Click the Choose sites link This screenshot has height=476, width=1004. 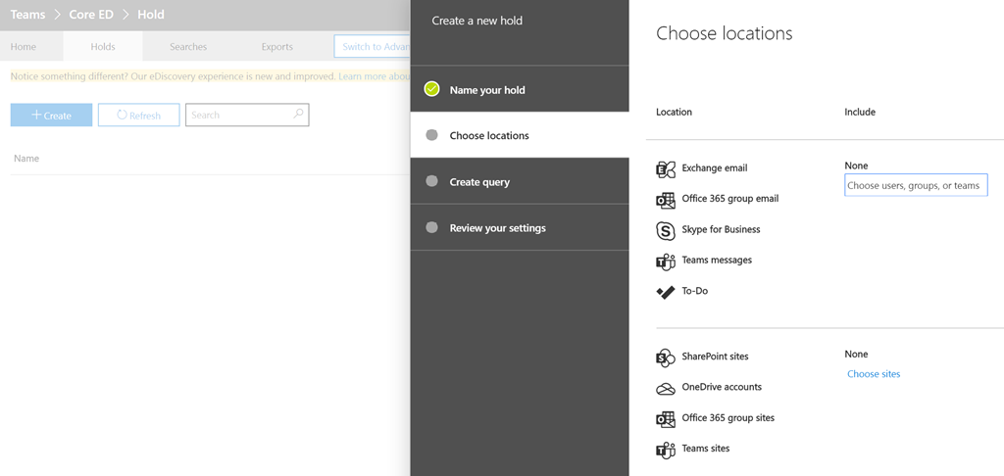[x=874, y=373]
